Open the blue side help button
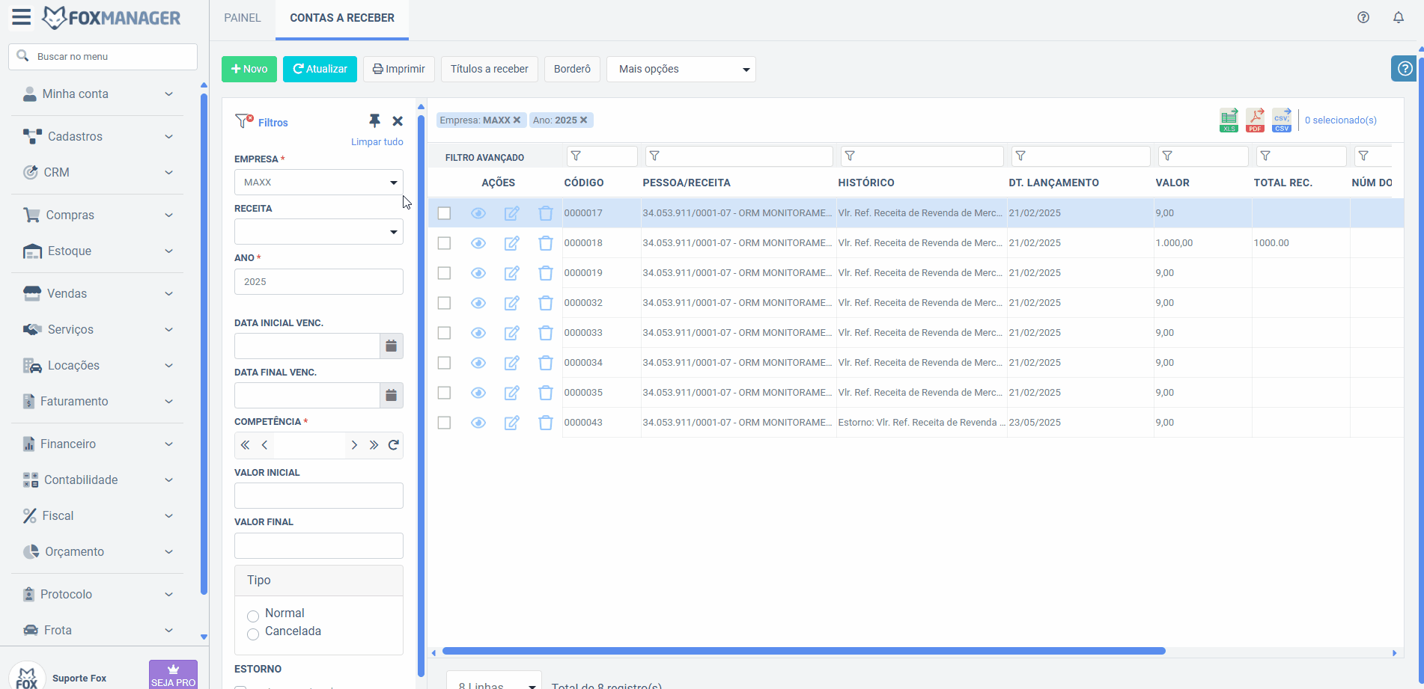 pyautogui.click(x=1405, y=69)
